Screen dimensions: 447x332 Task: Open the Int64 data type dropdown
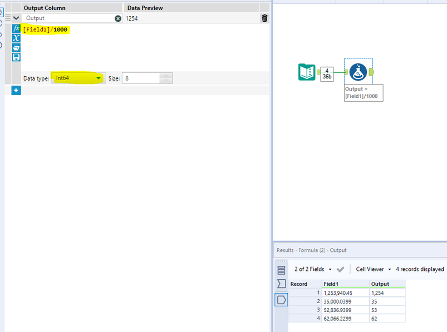pyautogui.click(x=78, y=78)
